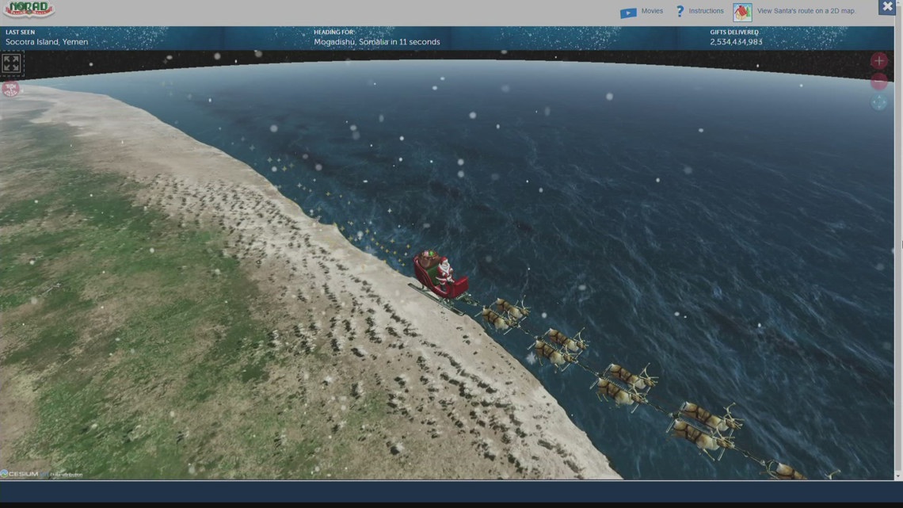
Task: Click the Cesium logo
Action: (20, 473)
